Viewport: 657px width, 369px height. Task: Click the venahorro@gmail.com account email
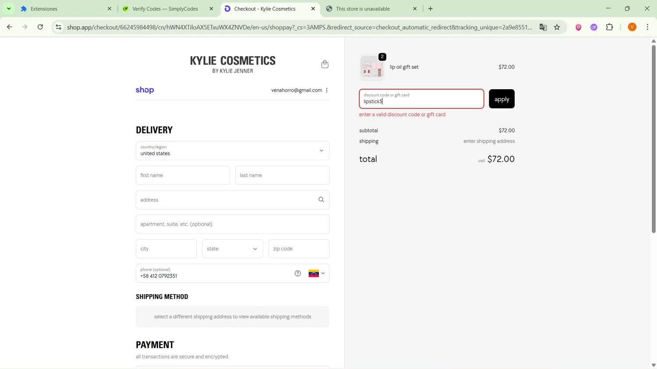tap(297, 90)
